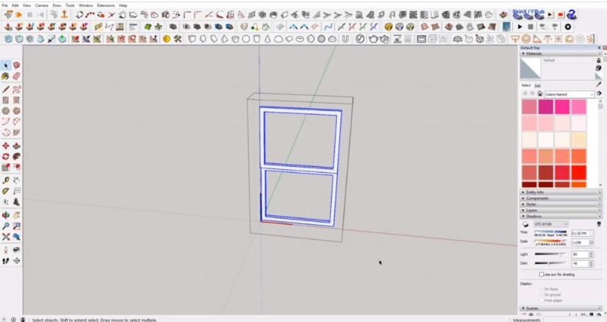This screenshot has height=322, width=607.
Task: Click the crossed wrench tools icon
Action: tap(178, 39)
